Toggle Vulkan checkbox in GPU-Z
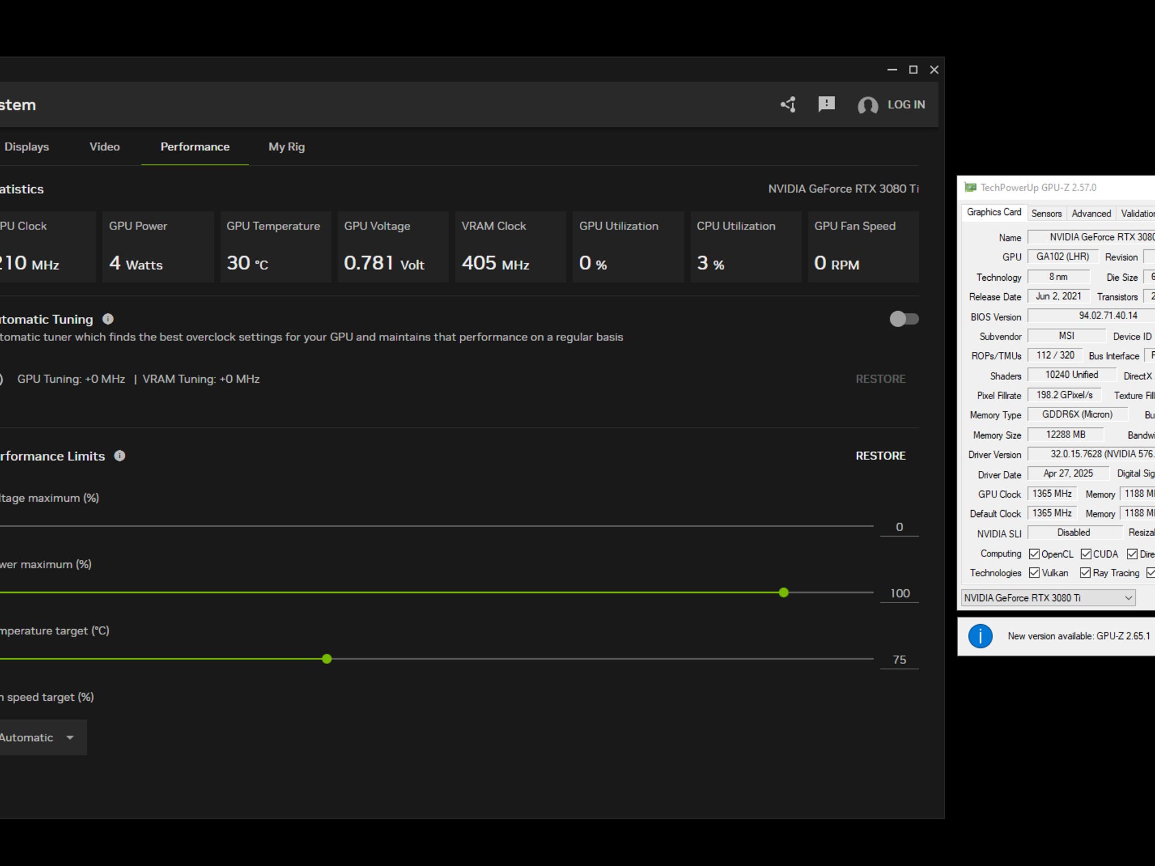This screenshot has height=866, width=1155. pos(1034,573)
